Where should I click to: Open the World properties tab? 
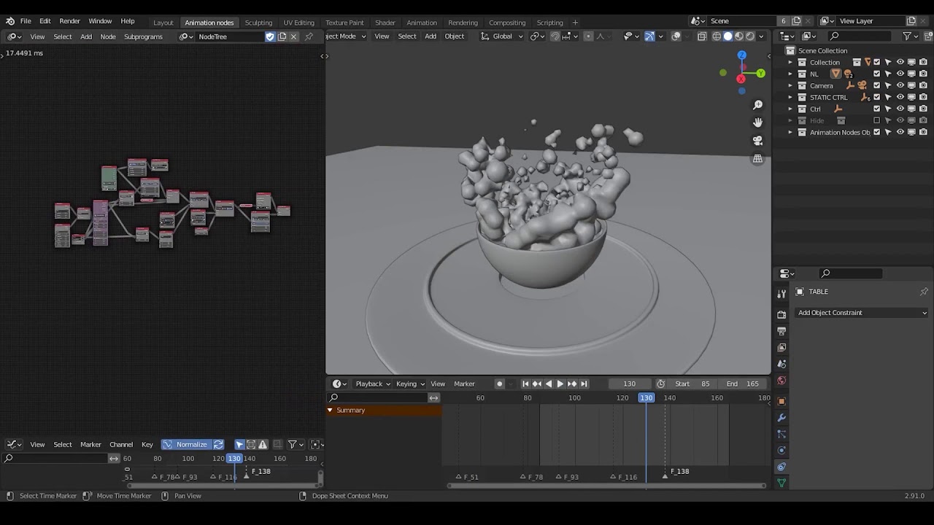pyautogui.click(x=781, y=381)
